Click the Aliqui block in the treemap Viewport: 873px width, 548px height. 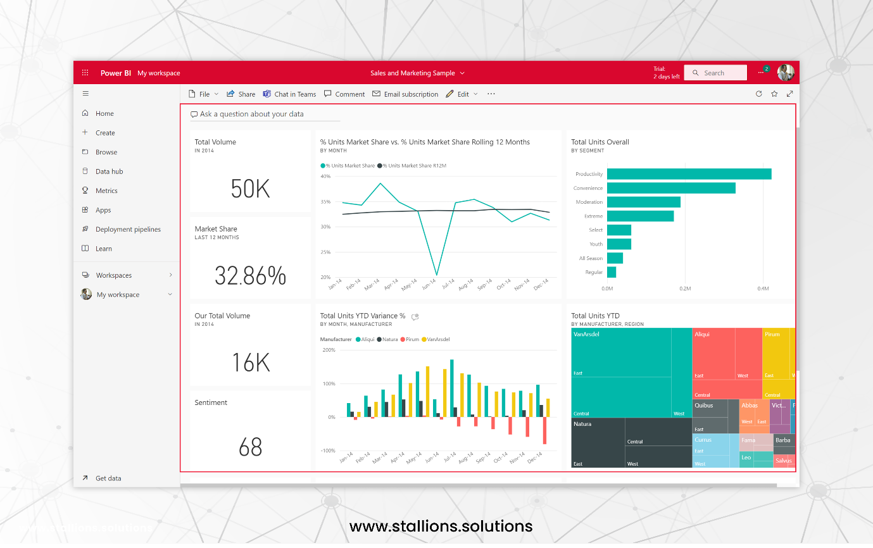pos(727,363)
